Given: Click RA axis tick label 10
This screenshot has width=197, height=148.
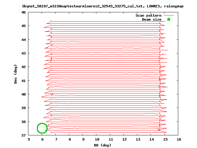Looking at the screenshot, I should click(97, 139).
